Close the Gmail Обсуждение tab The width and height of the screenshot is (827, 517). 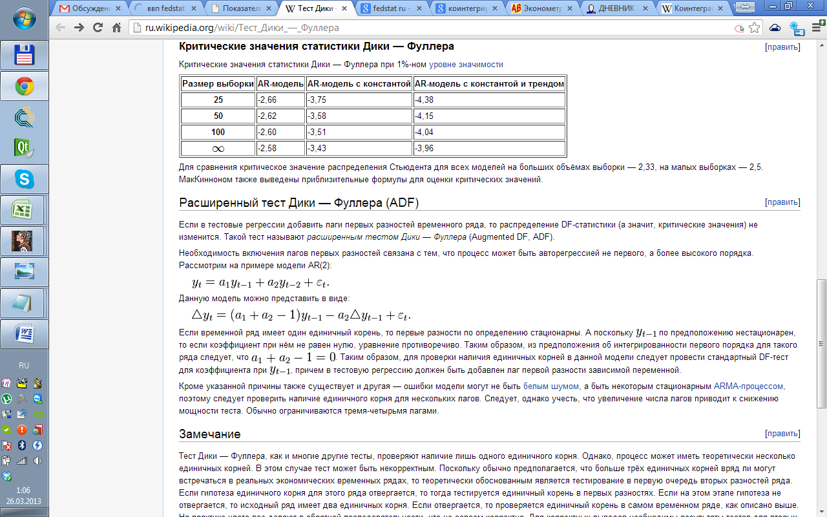(118, 9)
